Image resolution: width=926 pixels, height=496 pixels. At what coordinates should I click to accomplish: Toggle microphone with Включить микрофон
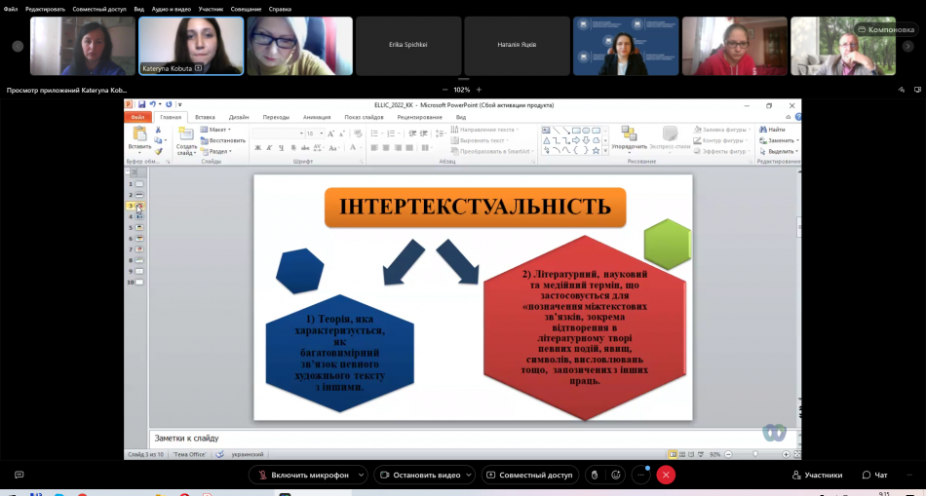[x=302, y=475]
